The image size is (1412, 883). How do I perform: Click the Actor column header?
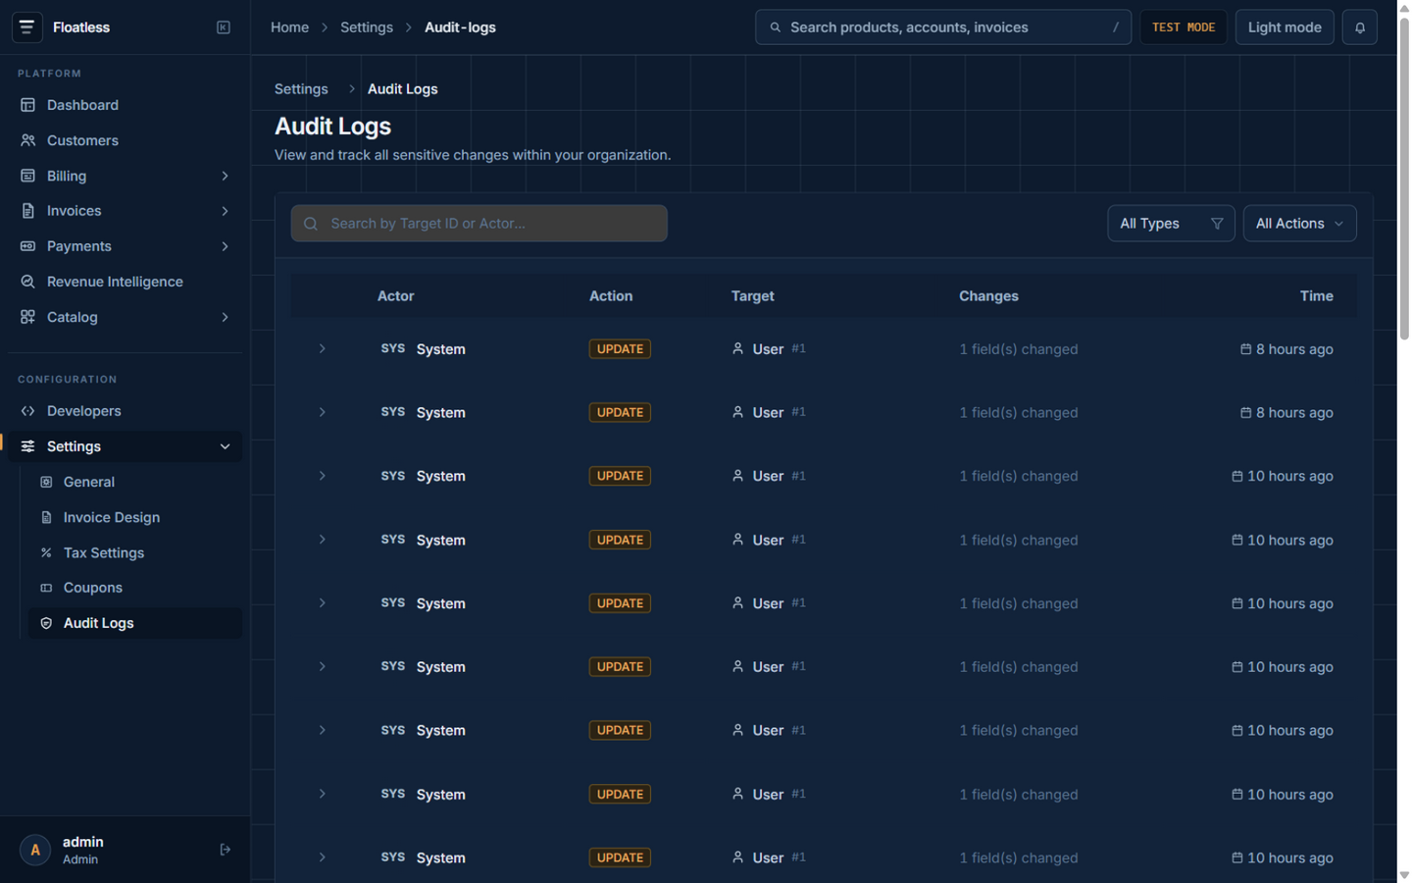[395, 296]
